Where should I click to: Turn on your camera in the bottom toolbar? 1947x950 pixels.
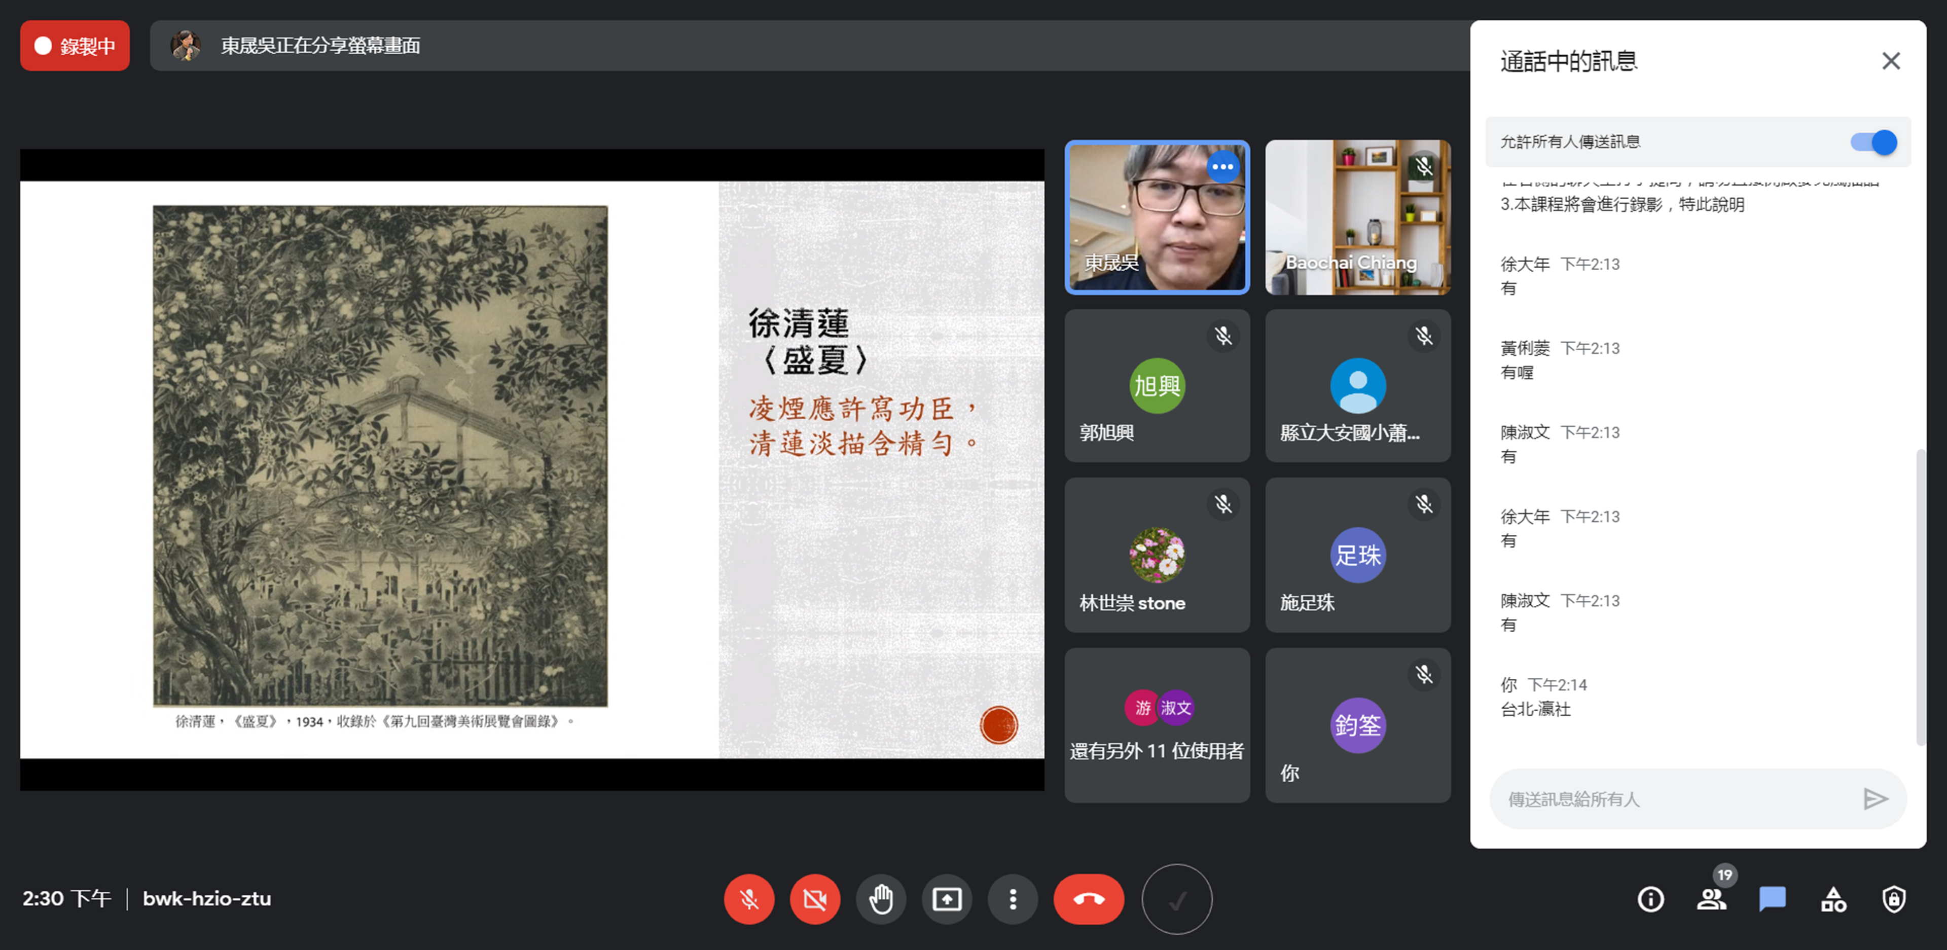point(814,899)
